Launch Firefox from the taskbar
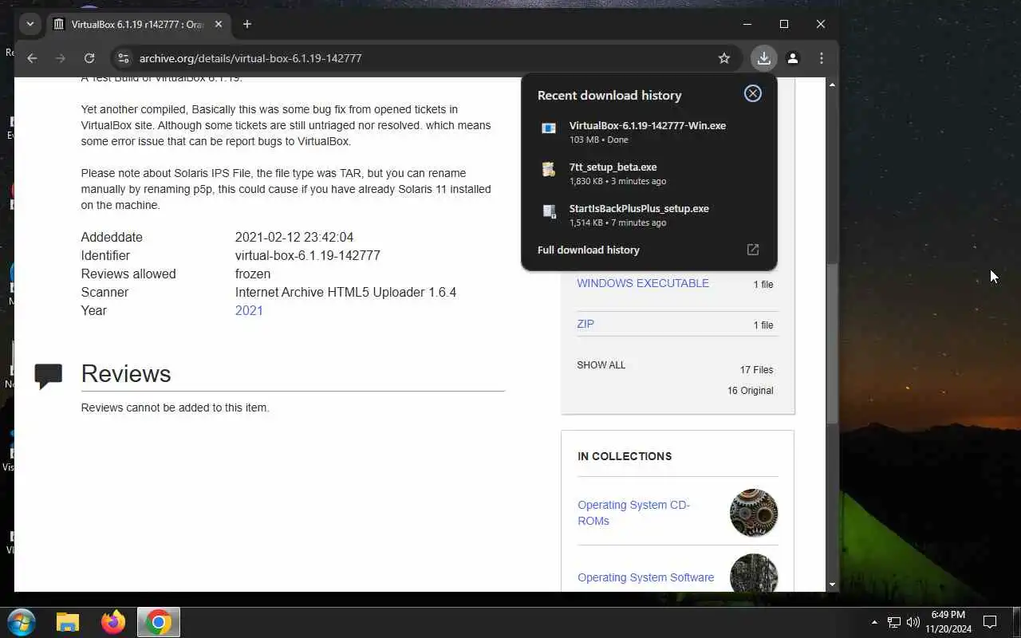1021x638 pixels. pos(113,622)
